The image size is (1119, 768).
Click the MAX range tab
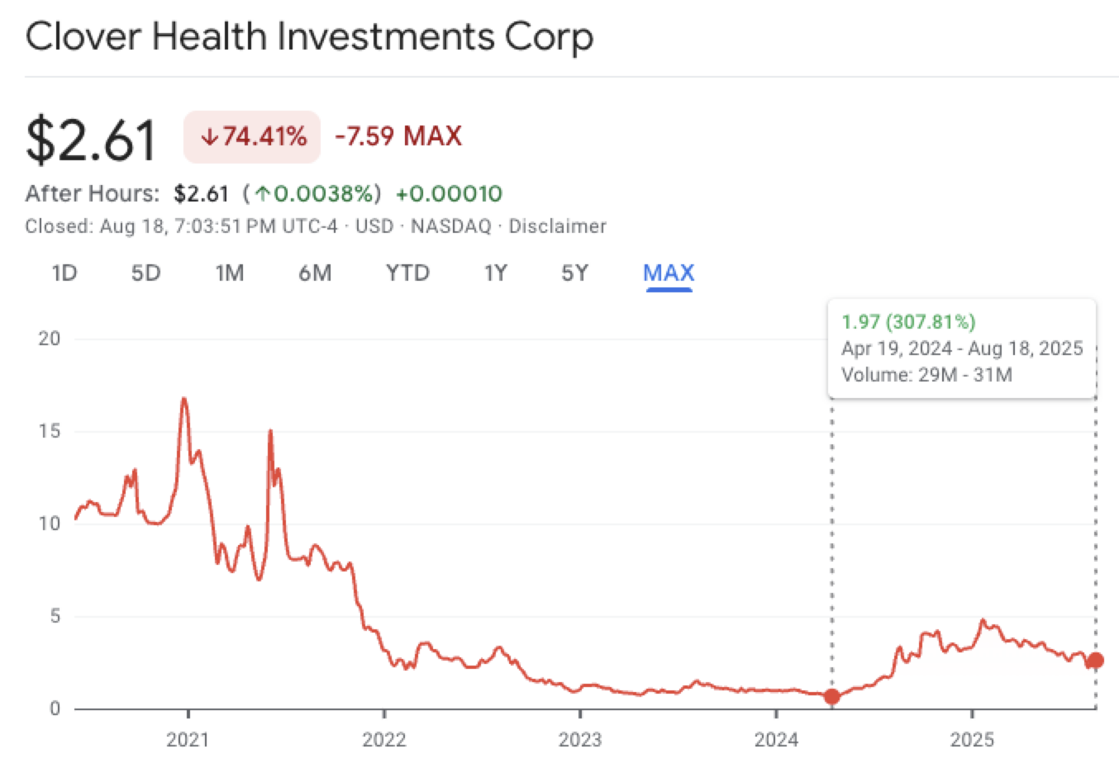tap(669, 273)
